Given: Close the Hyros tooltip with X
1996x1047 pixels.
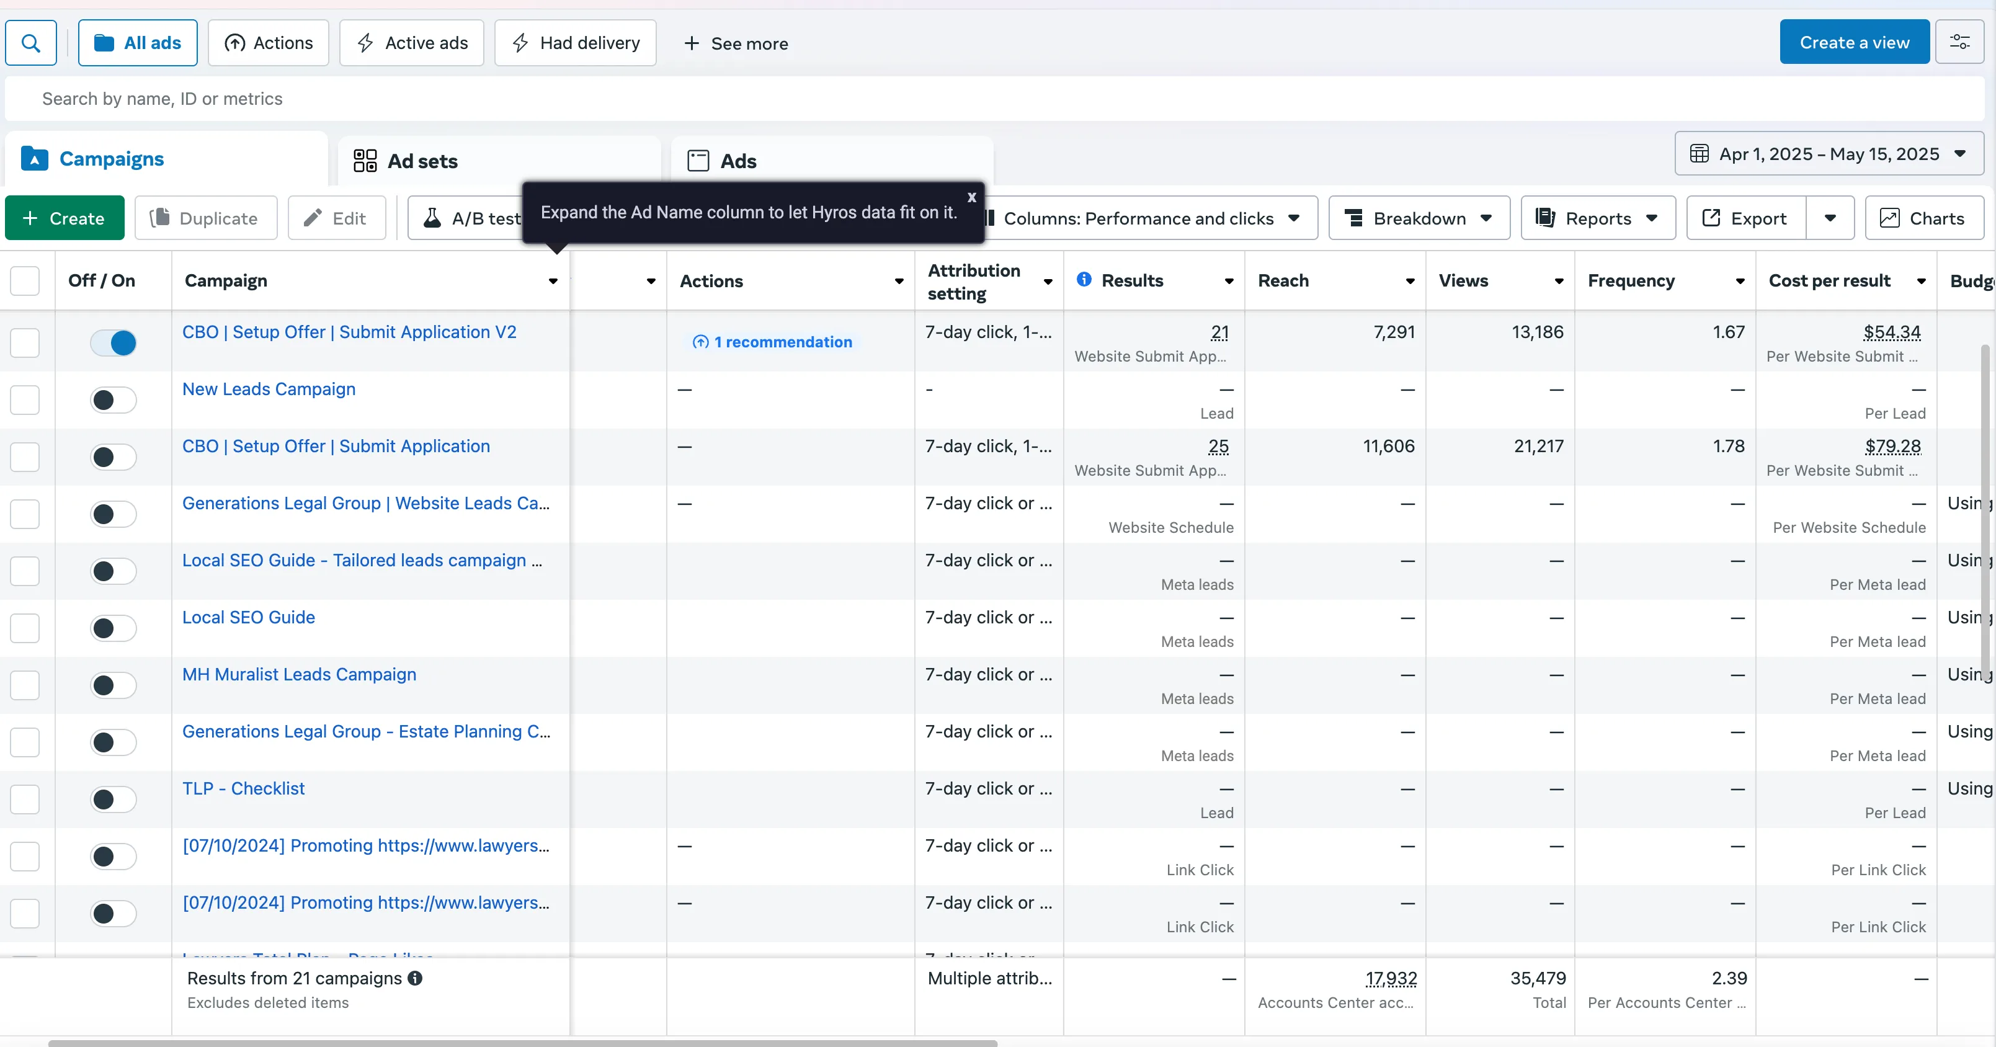Looking at the screenshot, I should tap(972, 197).
